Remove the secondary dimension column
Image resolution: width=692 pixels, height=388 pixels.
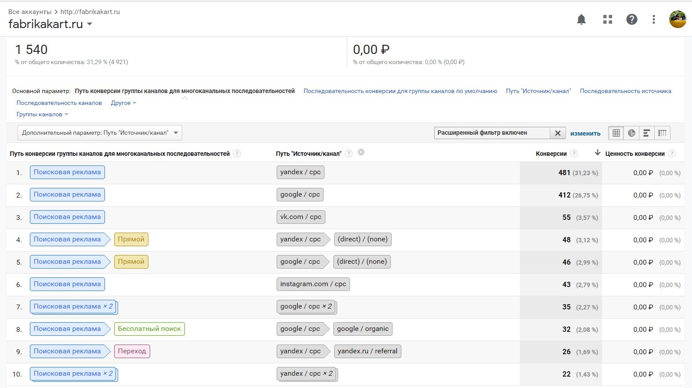click(361, 152)
